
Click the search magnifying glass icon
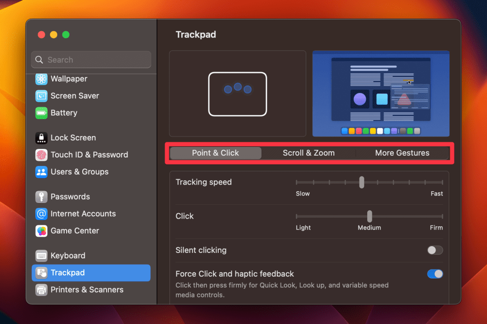(x=39, y=59)
